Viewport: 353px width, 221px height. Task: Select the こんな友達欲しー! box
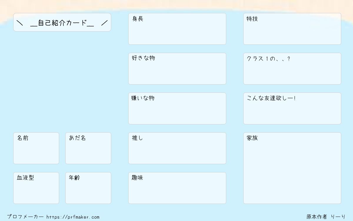[292, 108]
